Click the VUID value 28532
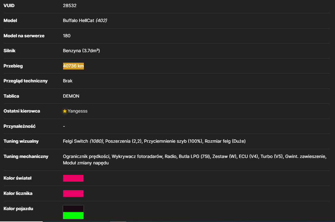335x222 pixels. 70,5
